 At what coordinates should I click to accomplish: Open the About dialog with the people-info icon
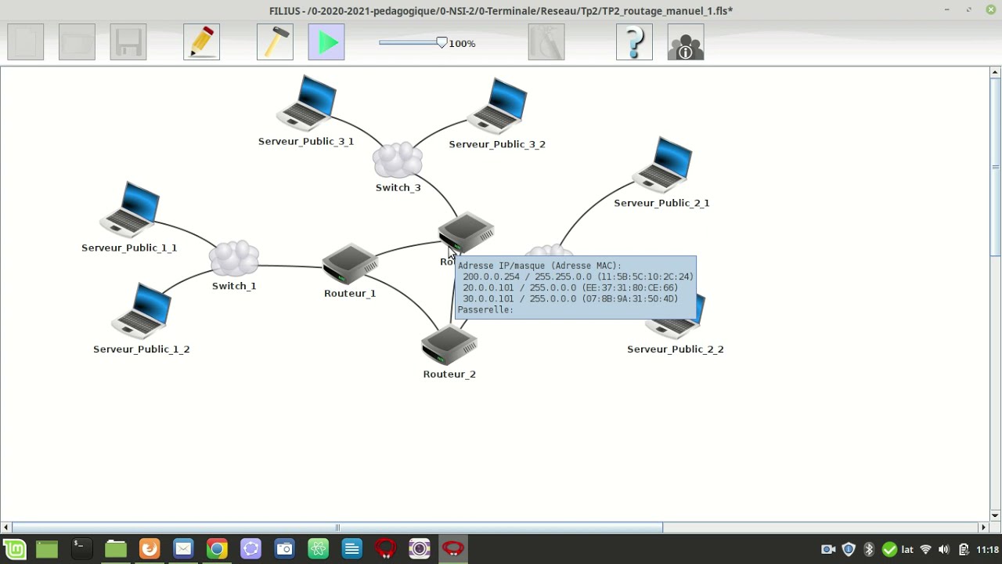(686, 42)
